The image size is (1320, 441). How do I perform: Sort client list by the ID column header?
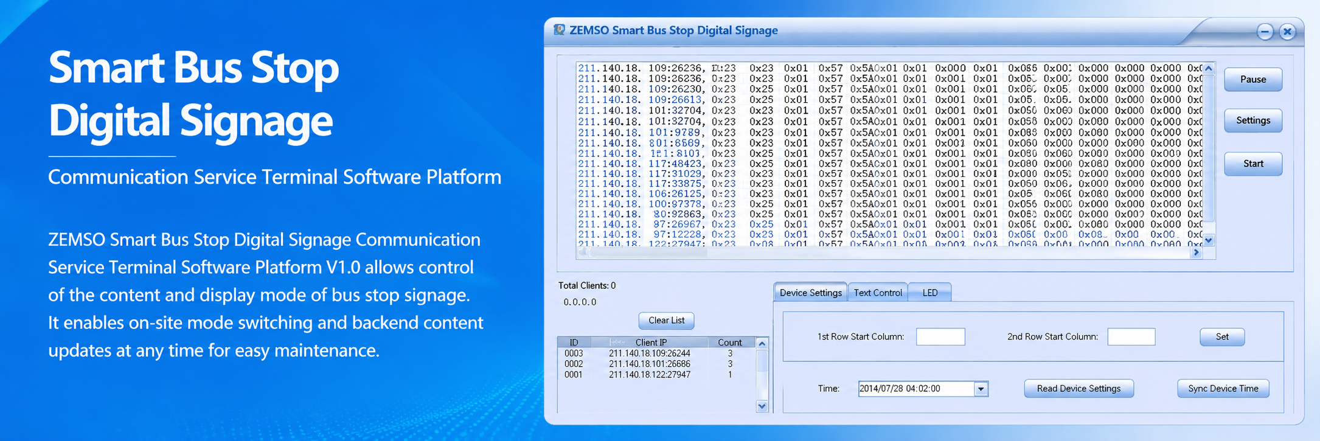[574, 342]
